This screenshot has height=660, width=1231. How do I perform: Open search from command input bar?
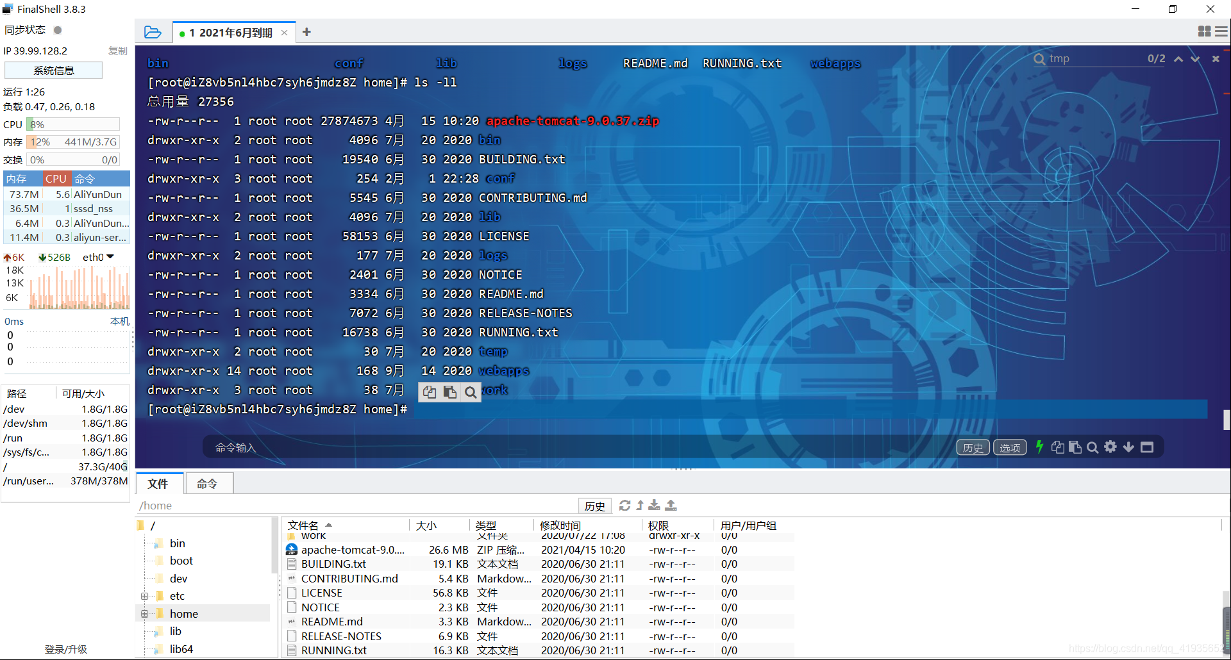pyautogui.click(x=1093, y=447)
